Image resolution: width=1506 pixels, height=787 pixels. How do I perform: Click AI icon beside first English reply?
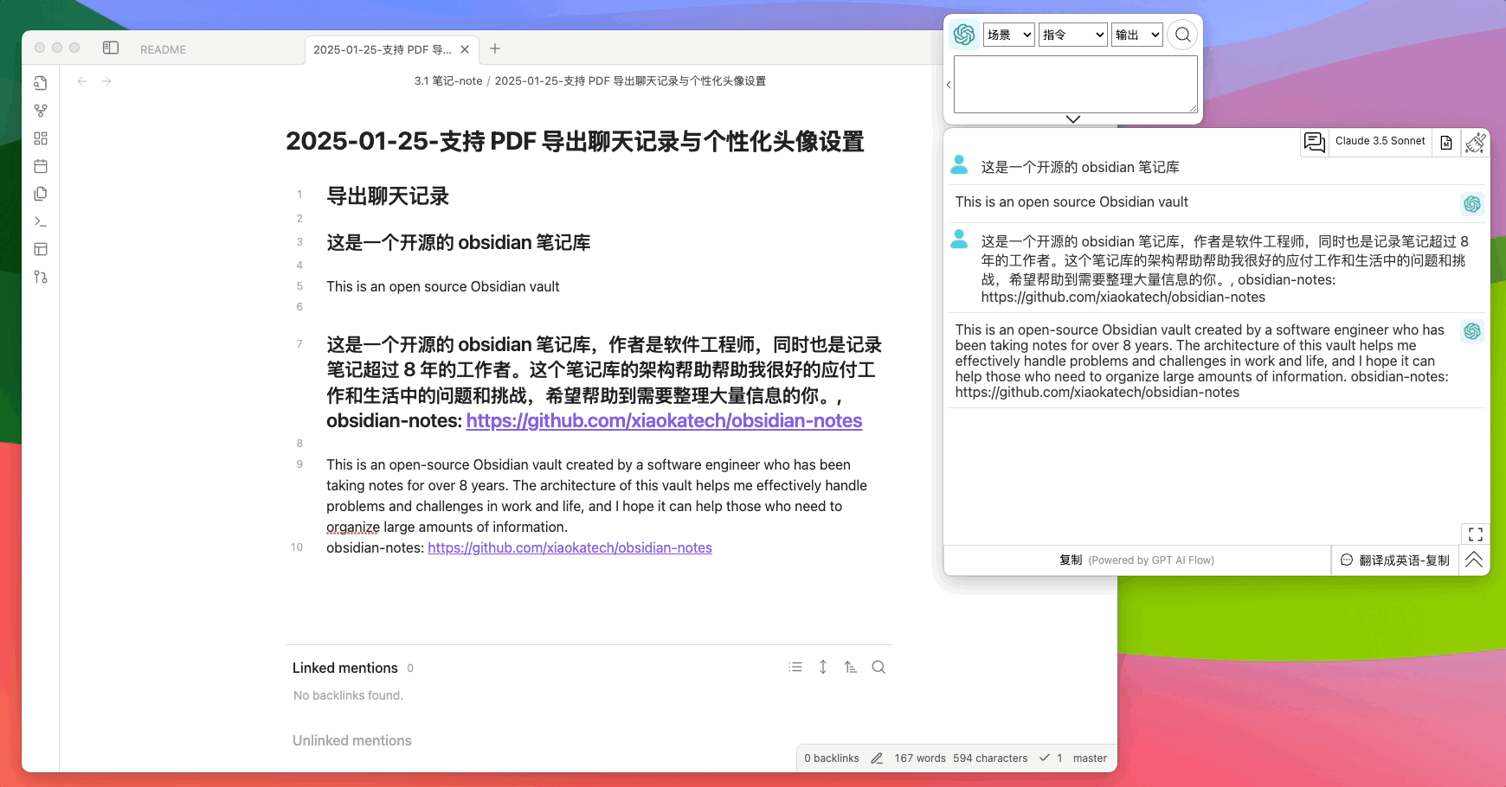tap(1472, 204)
